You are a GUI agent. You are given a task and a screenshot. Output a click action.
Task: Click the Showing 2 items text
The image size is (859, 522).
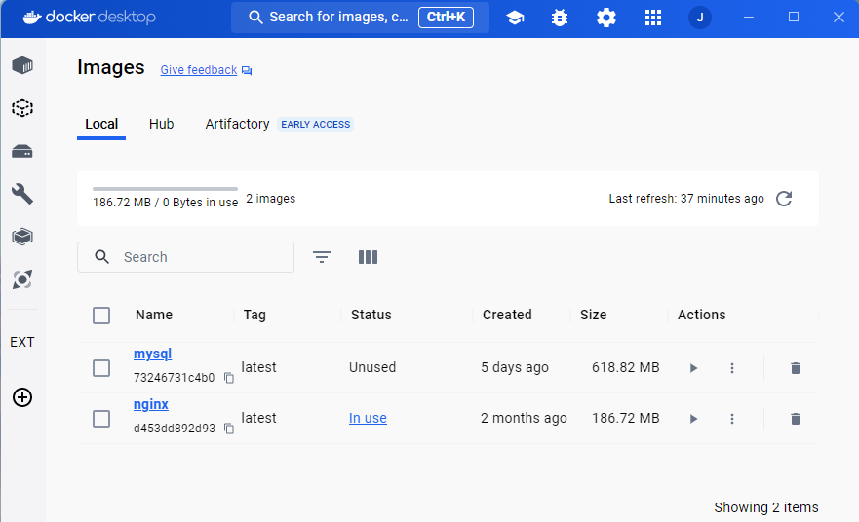pos(765,507)
